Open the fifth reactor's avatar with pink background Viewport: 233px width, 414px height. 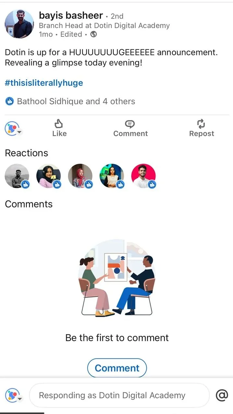click(x=144, y=176)
